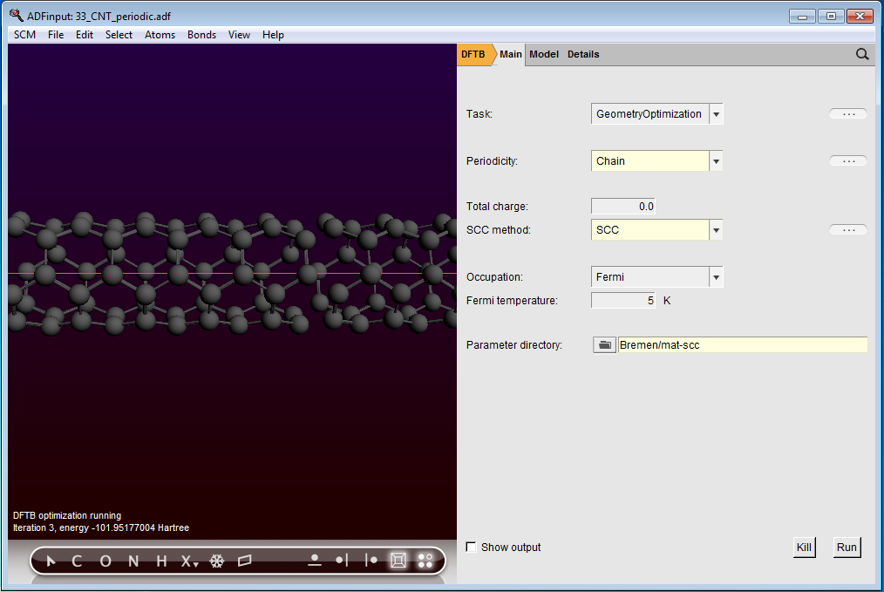Open the View menu
Screen dimensions: 884x592
(x=239, y=35)
